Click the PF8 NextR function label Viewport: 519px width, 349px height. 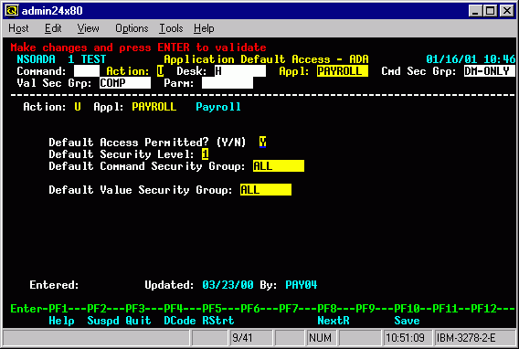(x=334, y=321)
